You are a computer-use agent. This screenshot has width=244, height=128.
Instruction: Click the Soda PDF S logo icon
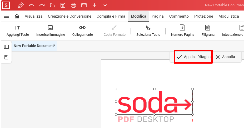[6, 5]
